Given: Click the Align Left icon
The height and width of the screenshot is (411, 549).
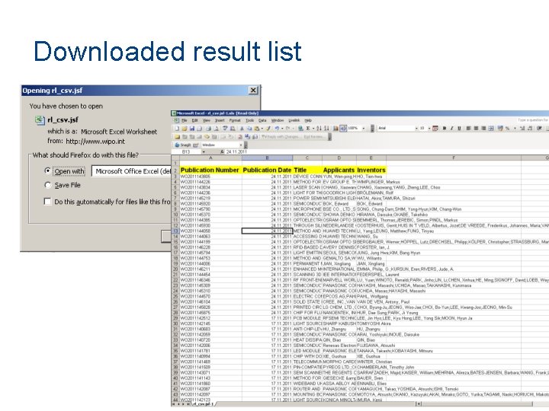Looking at the screenshot, I should point(468,129).
